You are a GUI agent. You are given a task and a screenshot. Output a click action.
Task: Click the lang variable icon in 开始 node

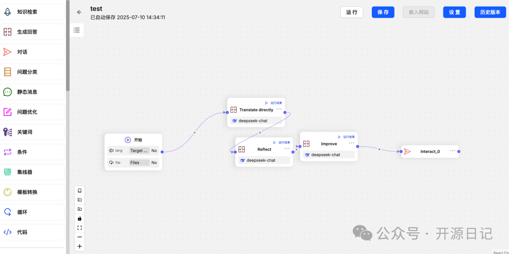(x=111, y=151)
